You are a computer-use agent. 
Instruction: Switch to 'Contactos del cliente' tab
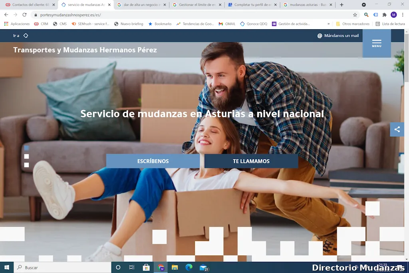(28, 5)
